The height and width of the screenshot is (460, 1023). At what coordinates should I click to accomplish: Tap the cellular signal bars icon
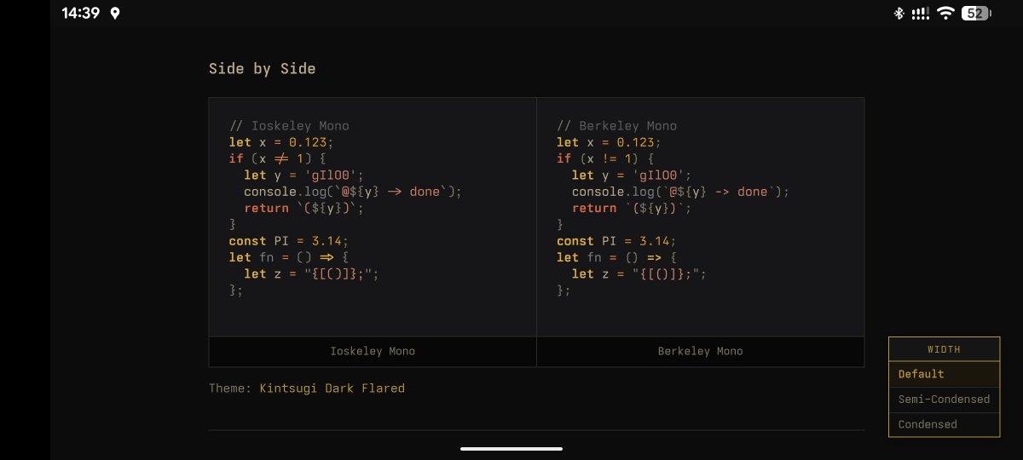coord(920,14)
